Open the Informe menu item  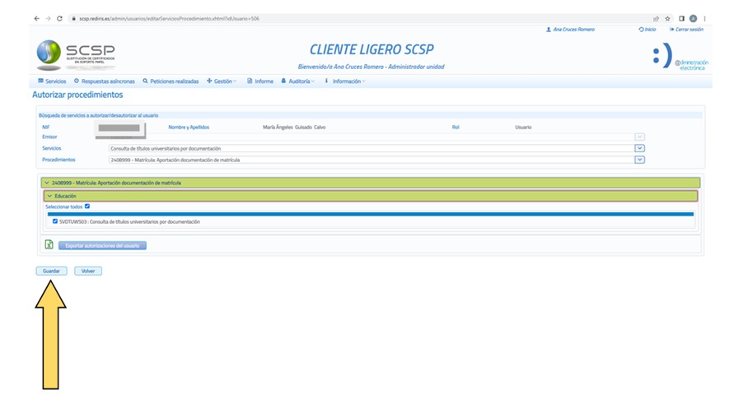[260, 81]
